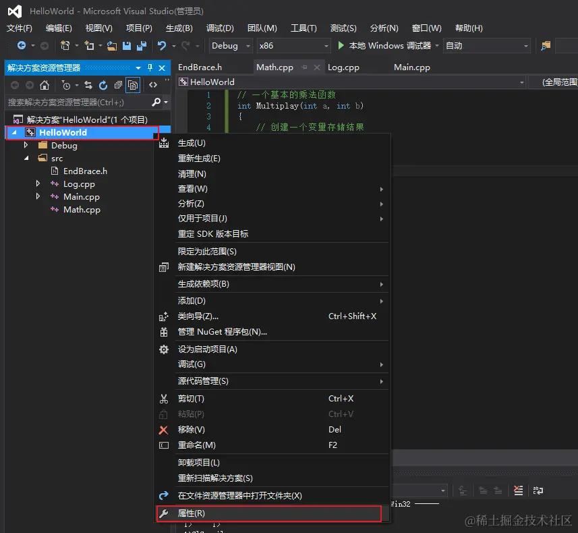The image size is (578, 533).
Task: Click the Visual Studio logo in the title bar
Action: pos(15,11)
